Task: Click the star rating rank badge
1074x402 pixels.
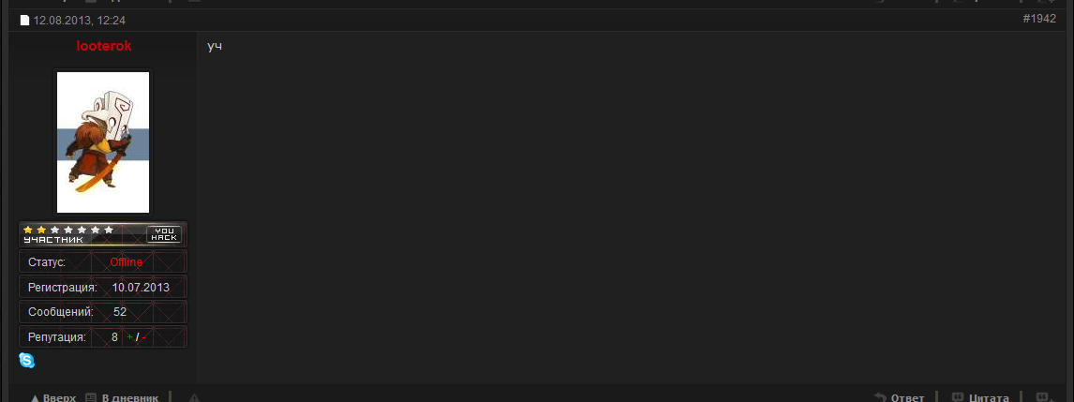Action: click(x=103, y=234)
